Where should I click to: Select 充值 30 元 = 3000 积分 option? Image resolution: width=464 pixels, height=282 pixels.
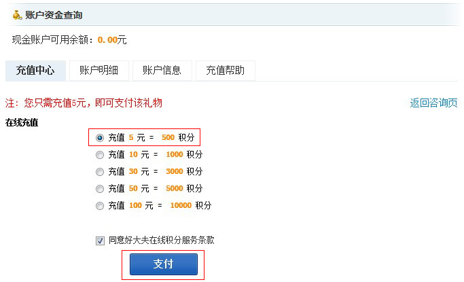click(100, 172)
